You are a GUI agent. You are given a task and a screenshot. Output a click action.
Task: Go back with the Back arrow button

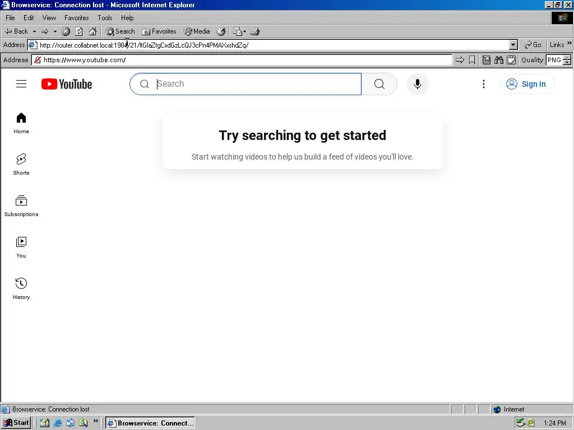[x=16, y=31]
